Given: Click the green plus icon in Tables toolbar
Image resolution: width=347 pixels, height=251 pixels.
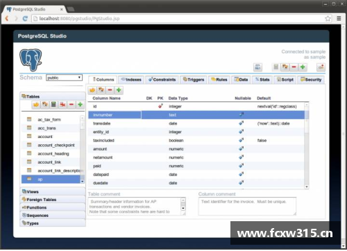Looking at the screenshot, I should (x=80, y=105).
